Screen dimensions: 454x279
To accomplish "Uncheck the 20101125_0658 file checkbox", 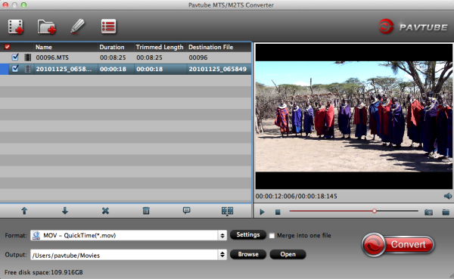I will 15,69.
